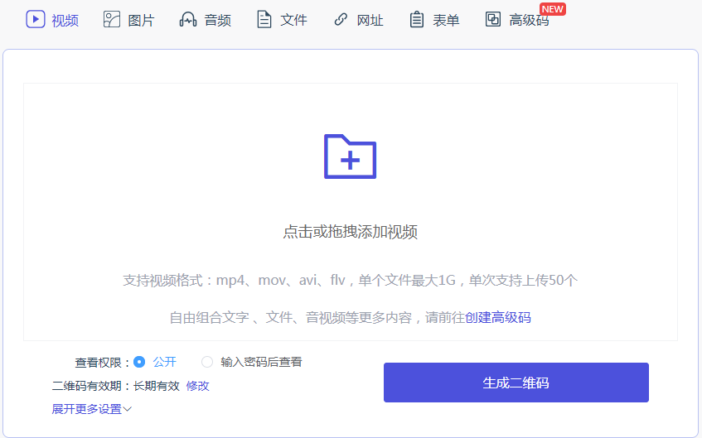
Task: Click the stacked squares icon for 高级码
Action: tap(493, 19)
